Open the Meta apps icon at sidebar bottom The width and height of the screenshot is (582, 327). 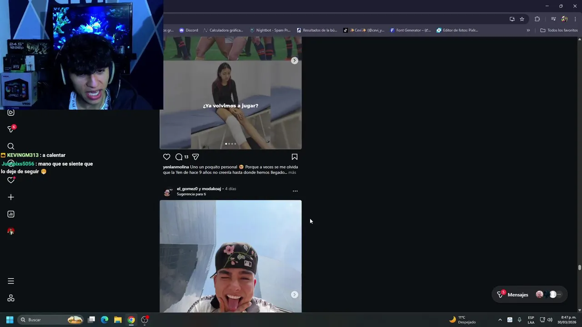pos(11,298)
